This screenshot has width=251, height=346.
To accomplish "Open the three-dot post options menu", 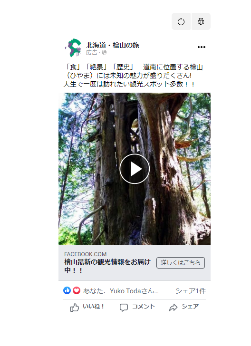I will [202, 47].
